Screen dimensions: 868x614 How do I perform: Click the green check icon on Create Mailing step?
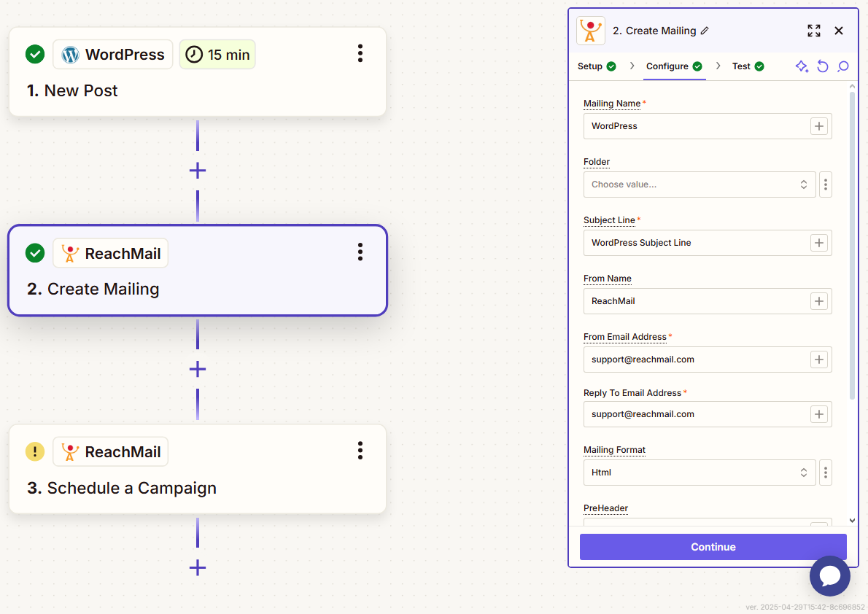pyautogui.click(x=35, y=253)
